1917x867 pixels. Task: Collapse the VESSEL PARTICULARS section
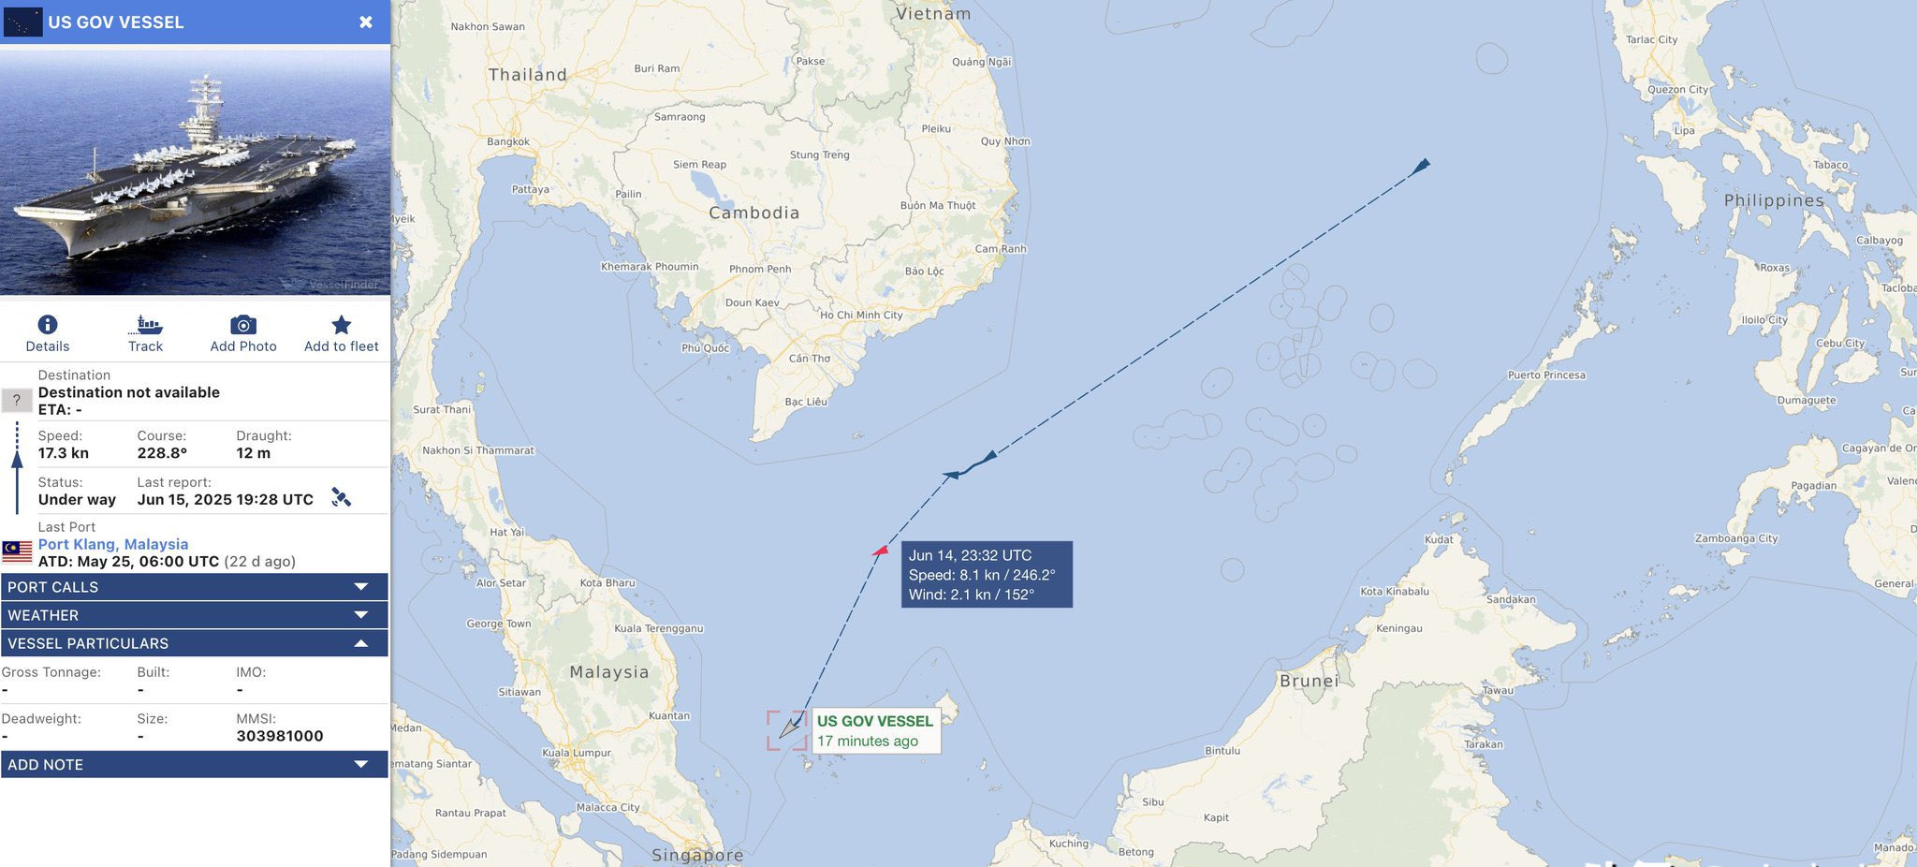tap(194, 643)
